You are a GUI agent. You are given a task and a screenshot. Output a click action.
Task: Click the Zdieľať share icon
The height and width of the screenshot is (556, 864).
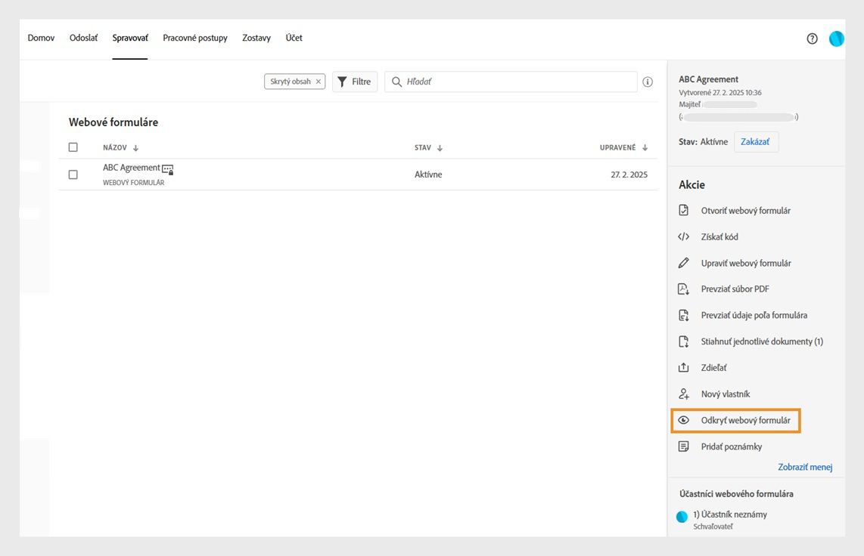[684, 367]
